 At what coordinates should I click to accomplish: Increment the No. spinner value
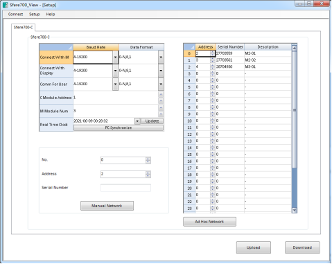[148, 159]
